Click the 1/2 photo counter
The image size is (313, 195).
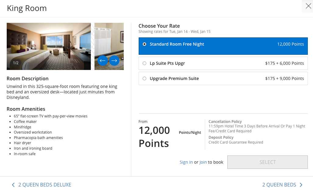16,63
